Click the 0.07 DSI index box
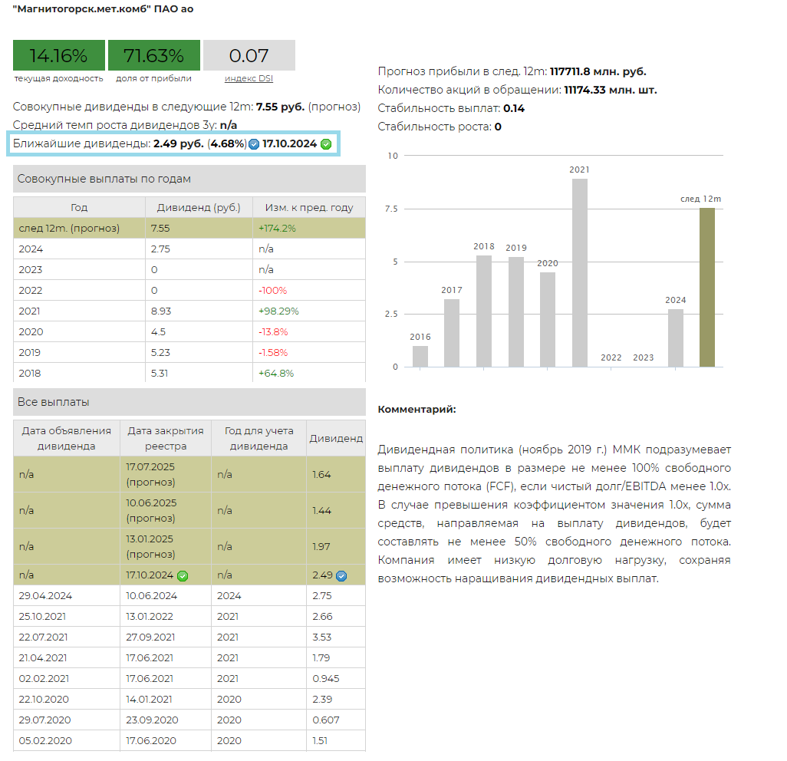The width and height of the screenshot is (787, 761). coord(249,56)
